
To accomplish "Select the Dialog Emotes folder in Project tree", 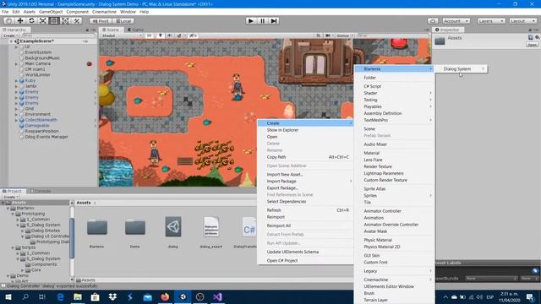I will [45, 231].
